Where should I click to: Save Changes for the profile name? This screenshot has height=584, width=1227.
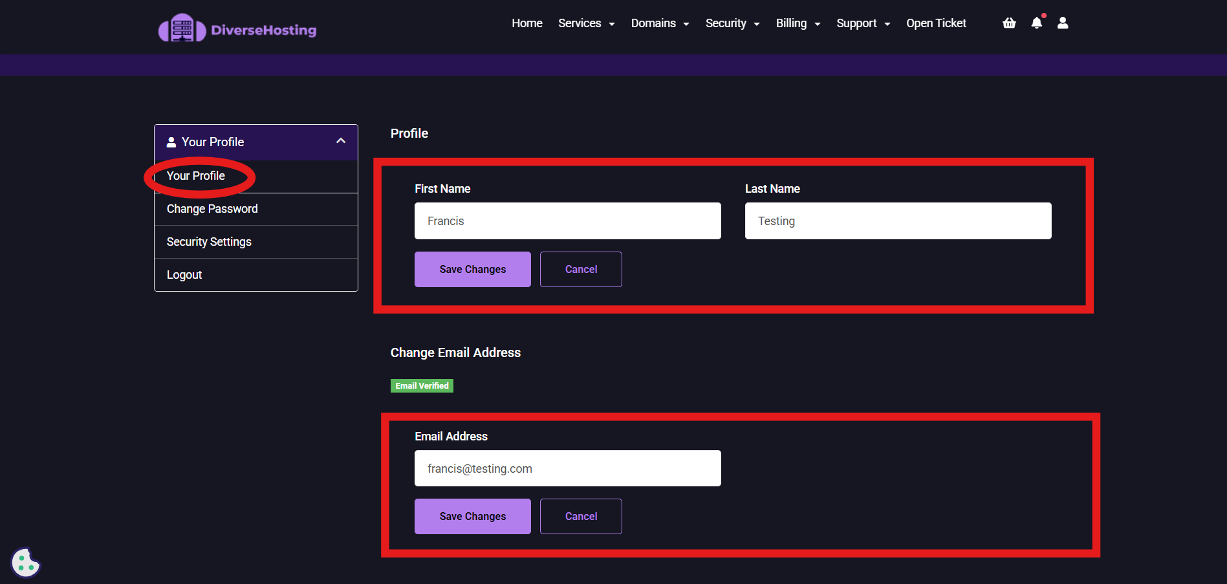click(472, 269)
